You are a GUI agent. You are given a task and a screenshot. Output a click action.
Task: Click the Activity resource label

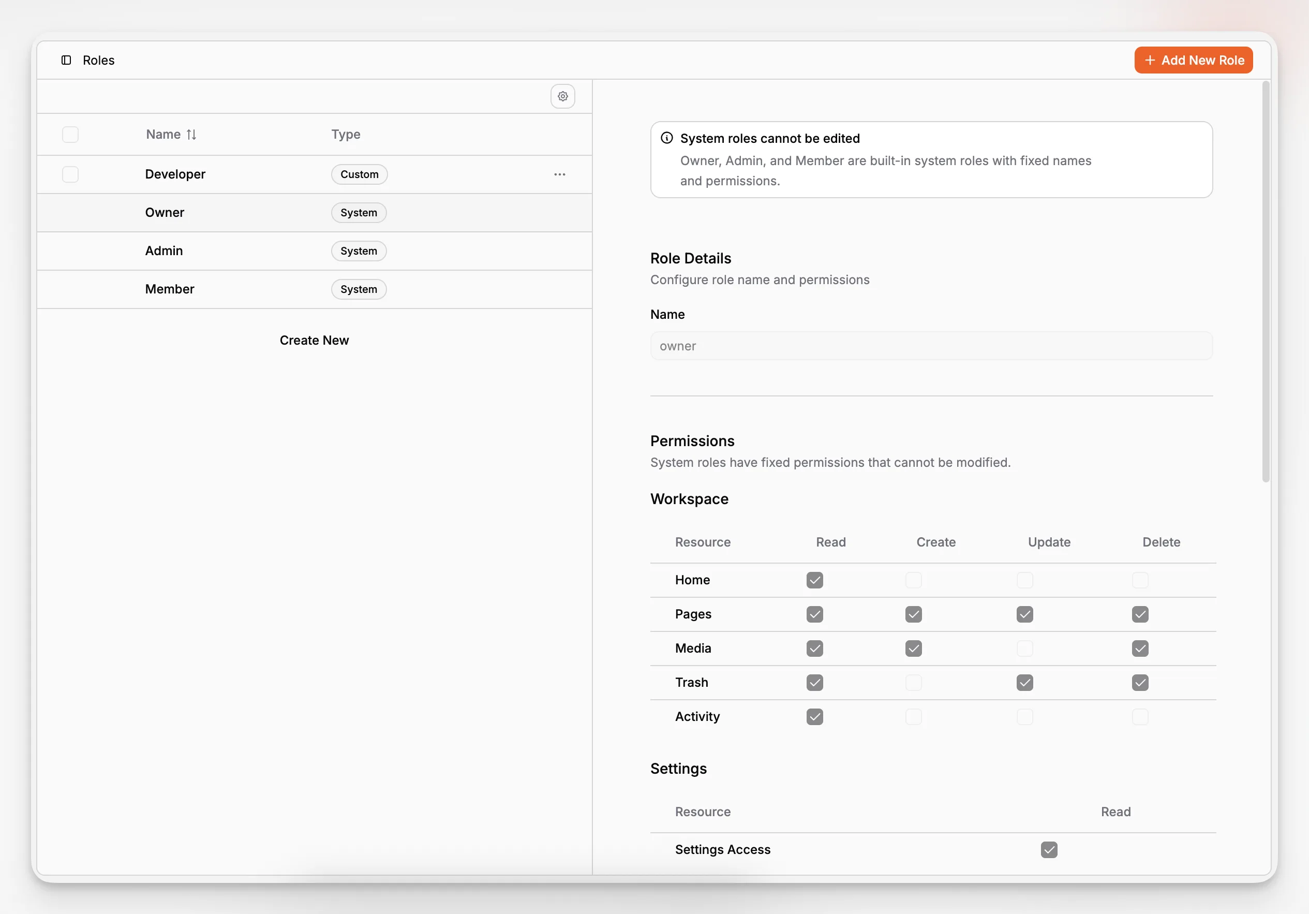point(697,717)
